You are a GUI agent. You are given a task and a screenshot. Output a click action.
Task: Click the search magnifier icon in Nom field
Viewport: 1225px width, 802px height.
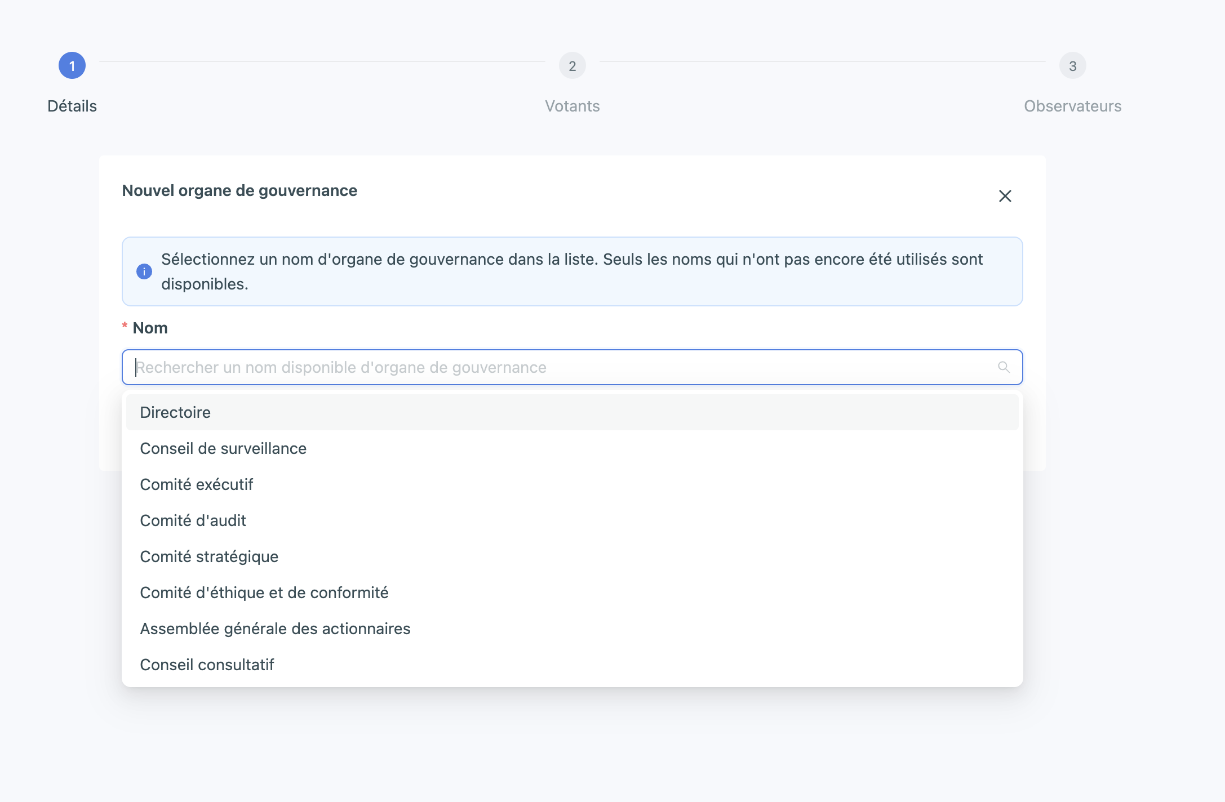pos(1004,367)
